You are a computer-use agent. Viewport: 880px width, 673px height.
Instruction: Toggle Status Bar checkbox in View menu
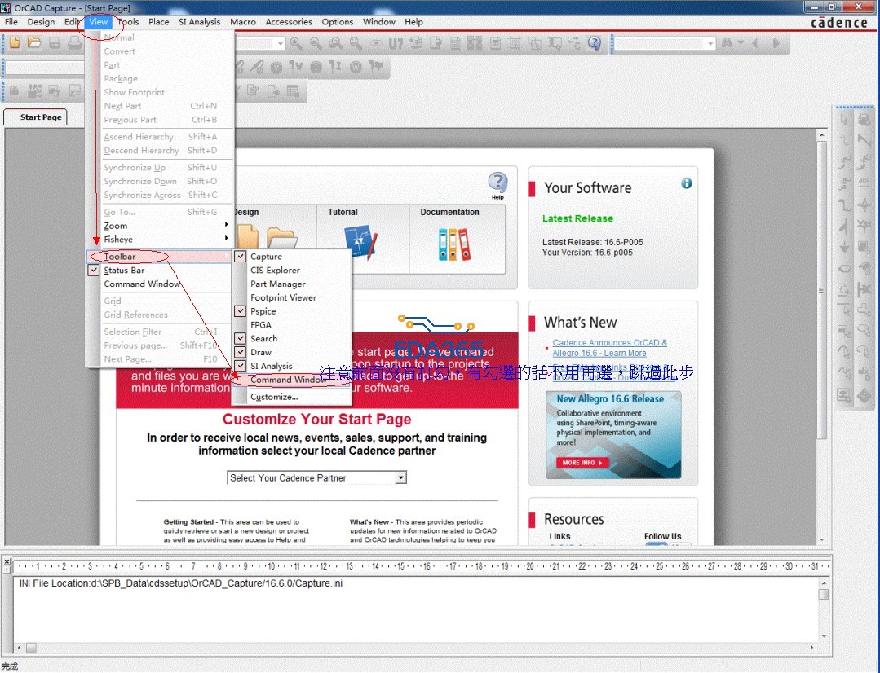pyautogui.click(x=94, y=270)
